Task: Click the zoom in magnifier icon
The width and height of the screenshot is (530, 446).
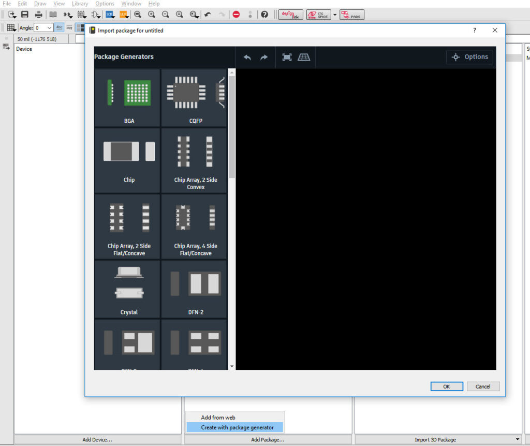Action: [x=152, y=15]
